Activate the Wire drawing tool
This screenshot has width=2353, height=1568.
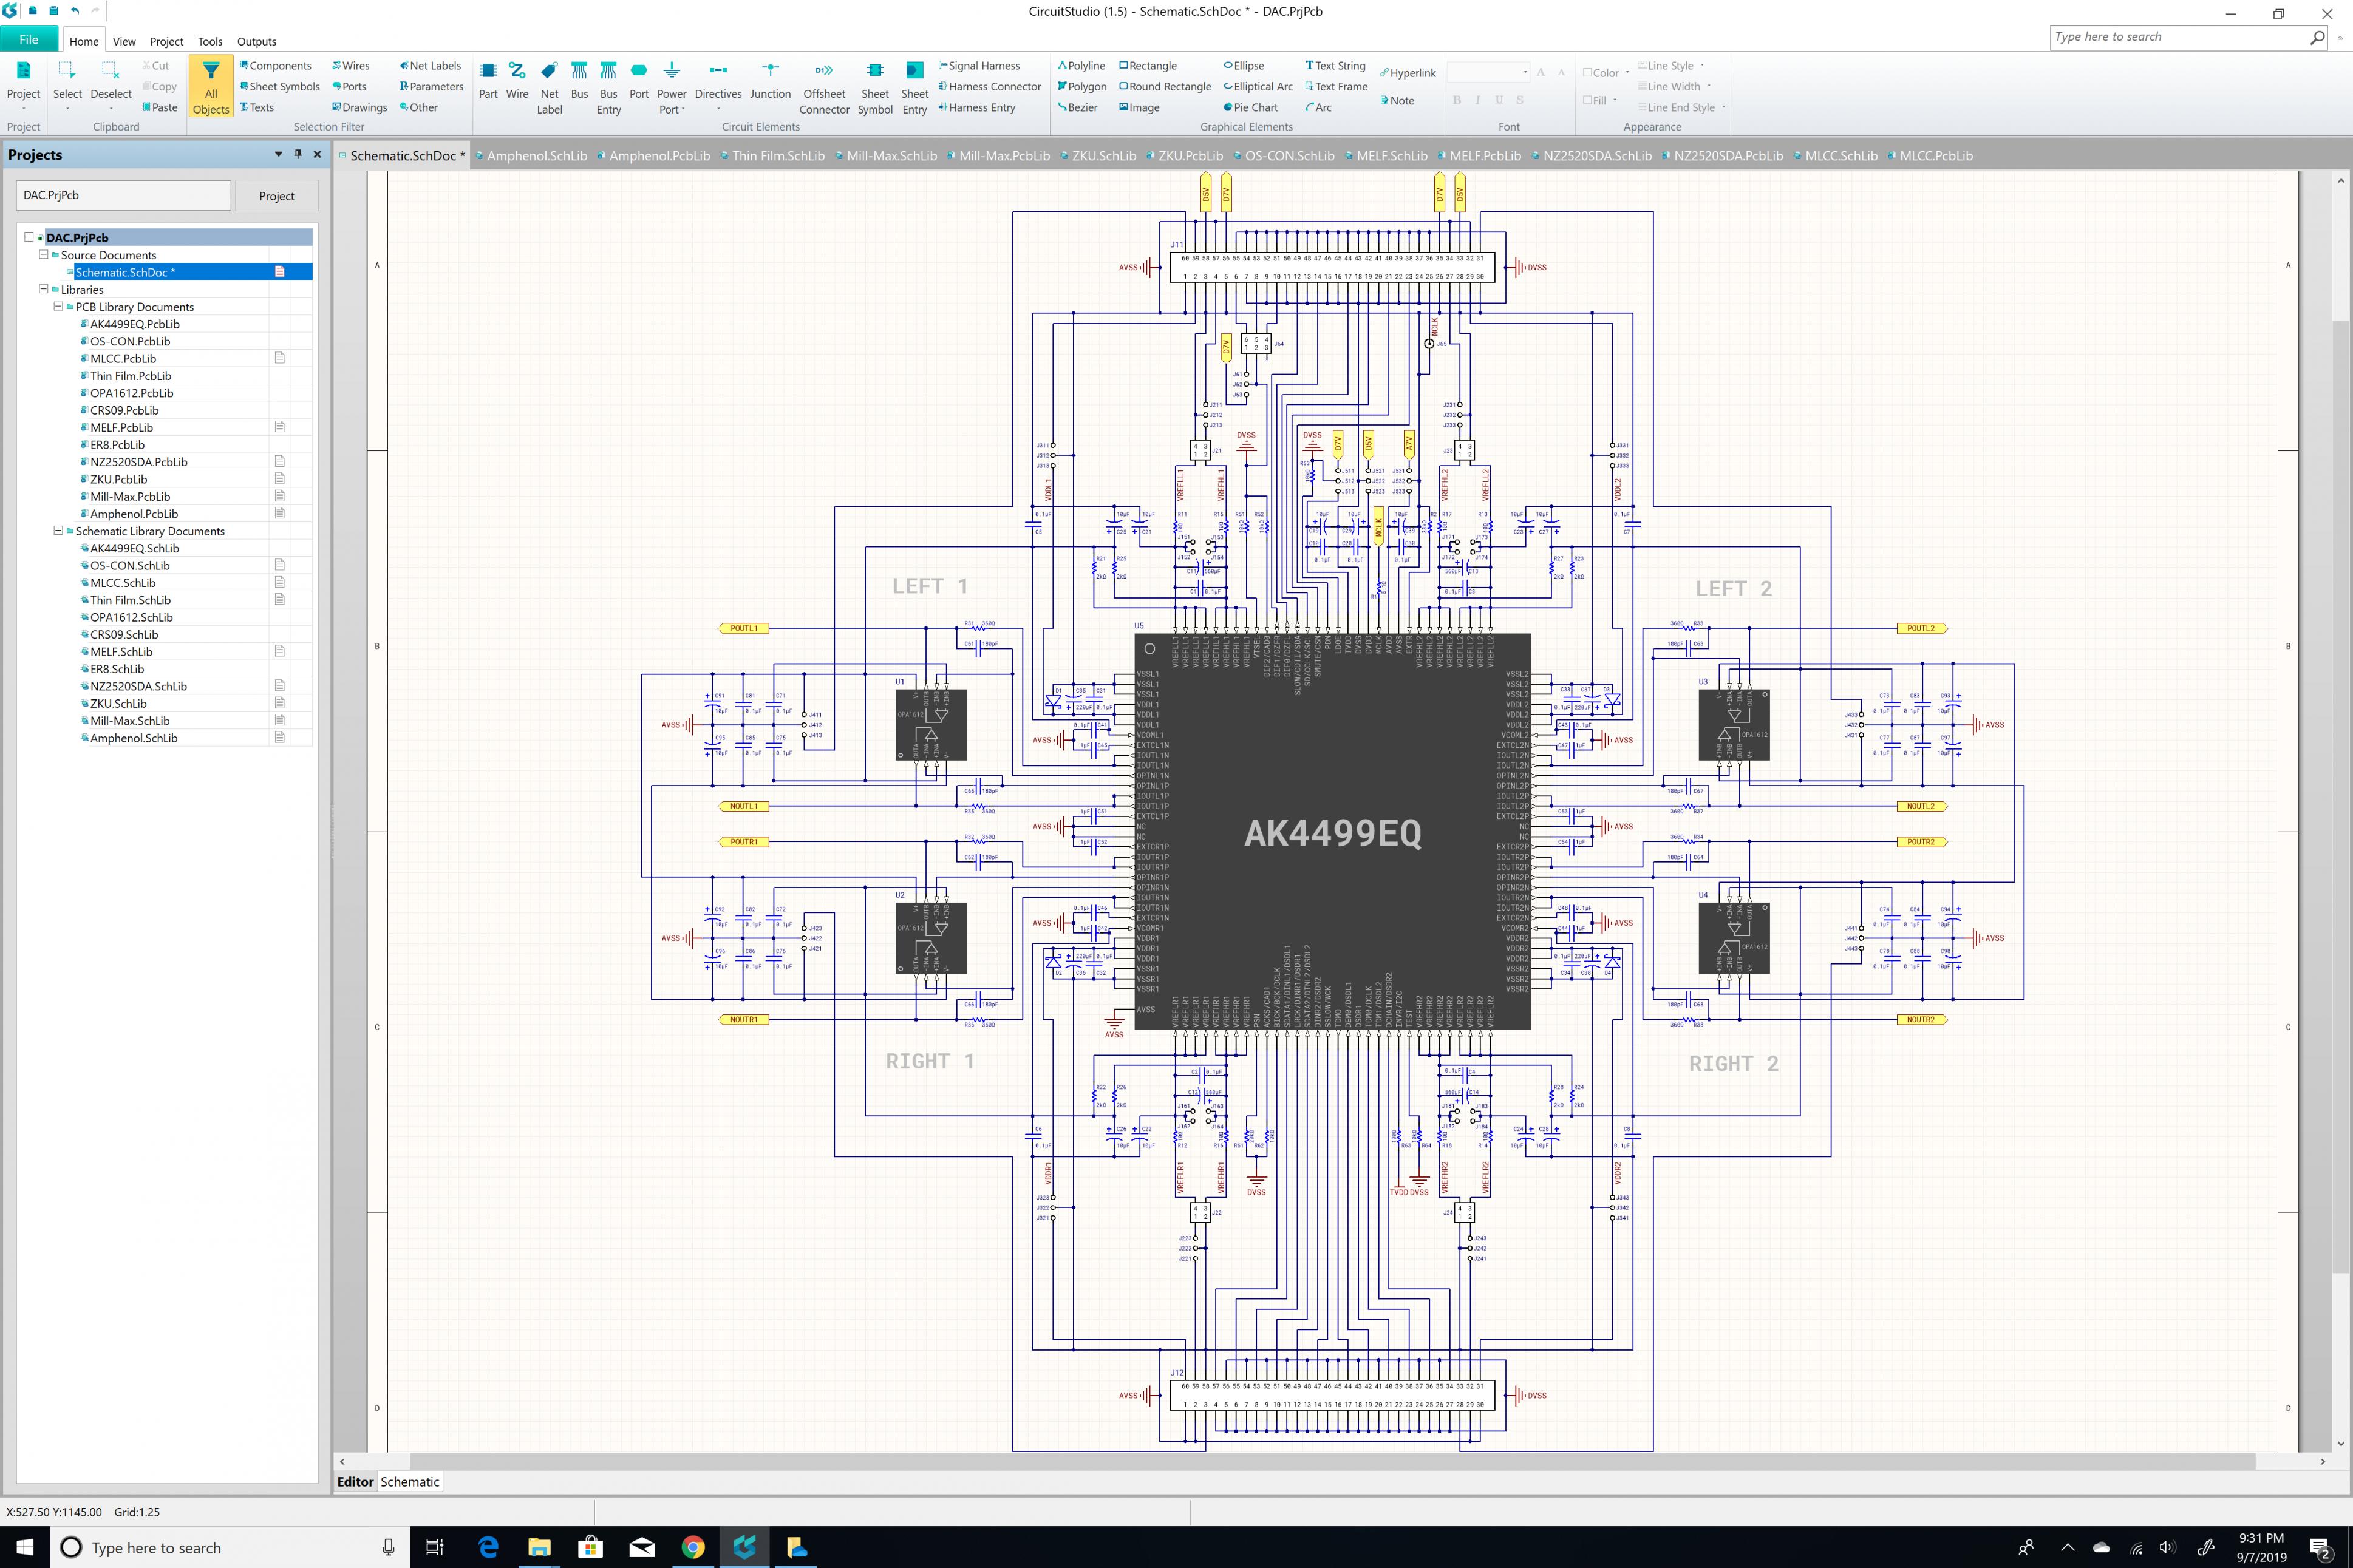point(517,81)
